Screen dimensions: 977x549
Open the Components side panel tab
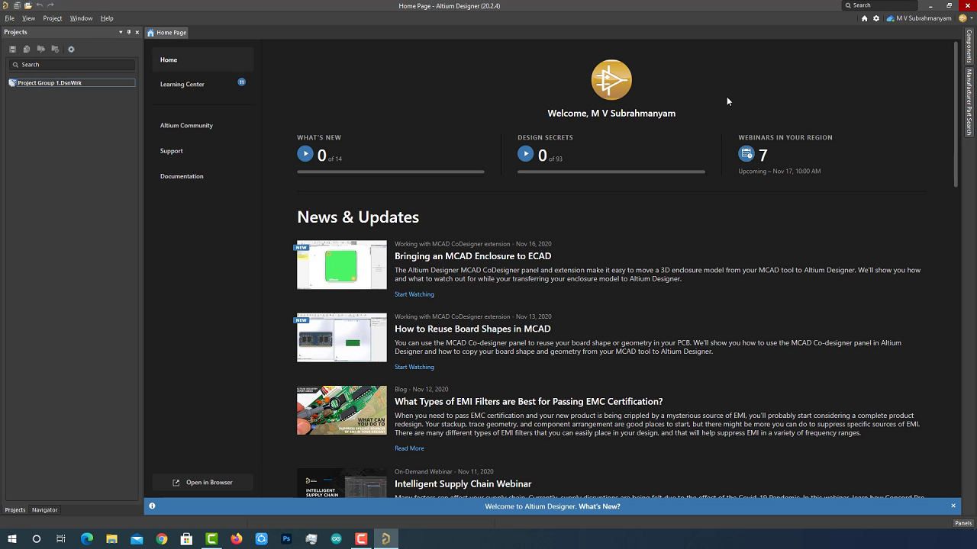point(969,47)
